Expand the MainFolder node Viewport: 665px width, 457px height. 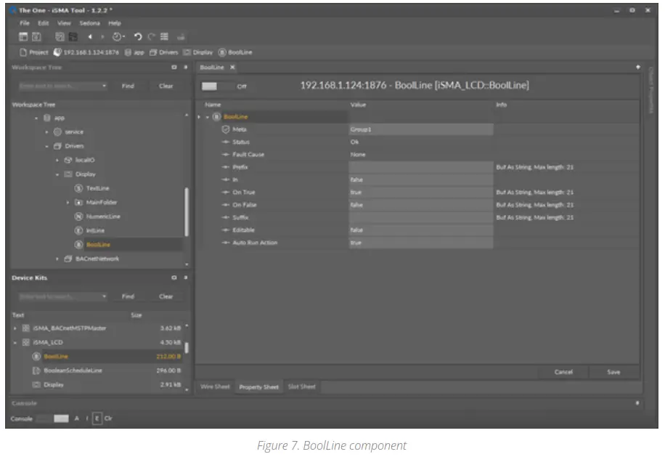tap(68, 203)
